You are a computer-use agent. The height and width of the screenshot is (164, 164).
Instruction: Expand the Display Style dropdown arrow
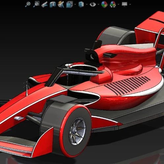click(87, 4)
